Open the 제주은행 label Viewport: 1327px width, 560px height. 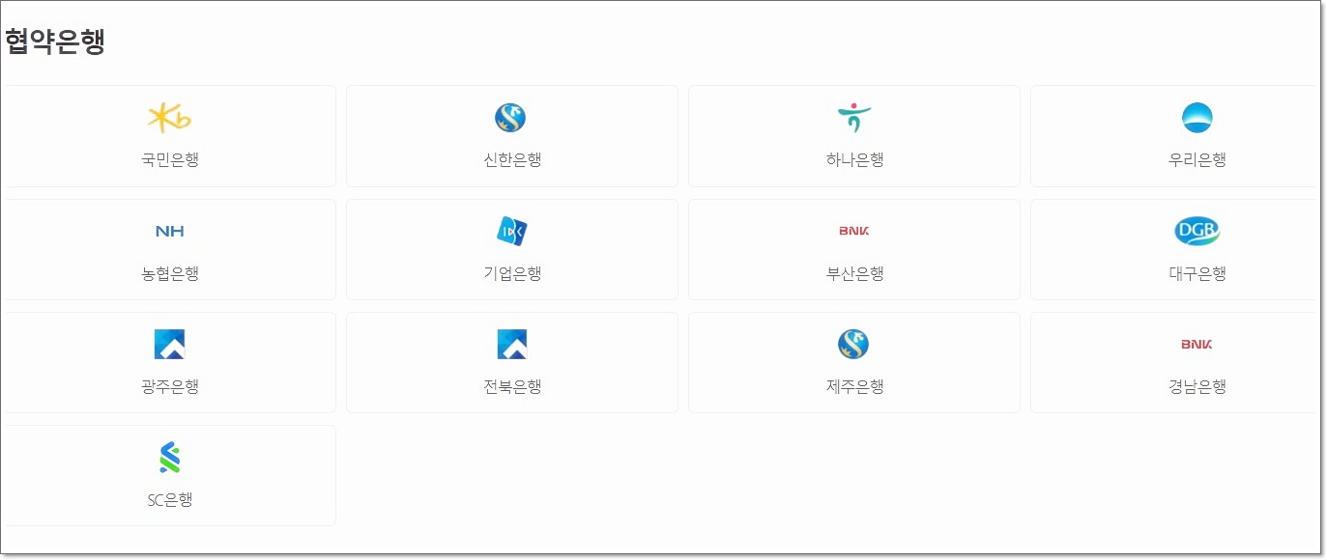(x=854, y=386)
